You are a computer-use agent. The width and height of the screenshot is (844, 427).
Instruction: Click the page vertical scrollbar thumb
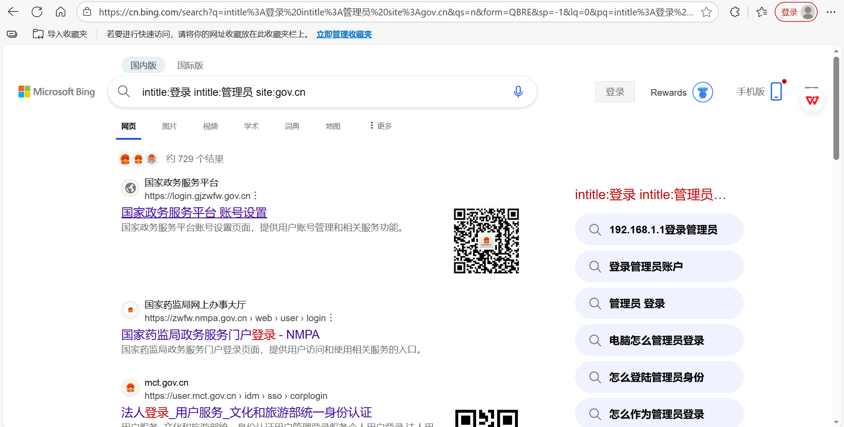click(x=836, y=108)
